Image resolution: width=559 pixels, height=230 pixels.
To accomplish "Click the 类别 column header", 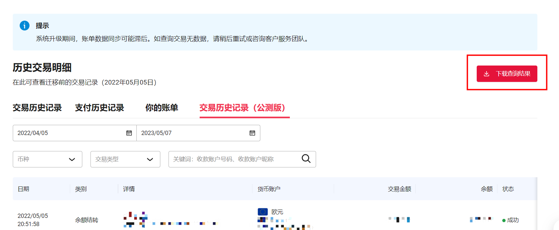I will coord(81,189).
